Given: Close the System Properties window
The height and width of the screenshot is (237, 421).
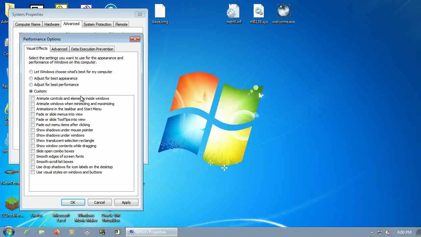Looking at the screenshot, I should tap(140, 14).
